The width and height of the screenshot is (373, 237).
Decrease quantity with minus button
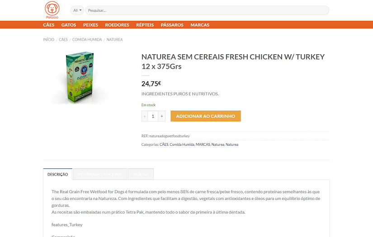pyautogui.click(x=145, y=116)
